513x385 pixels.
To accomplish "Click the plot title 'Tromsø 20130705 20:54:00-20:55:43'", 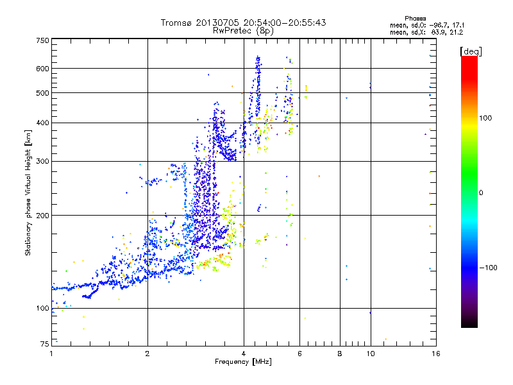I will (x=243, y=22).
